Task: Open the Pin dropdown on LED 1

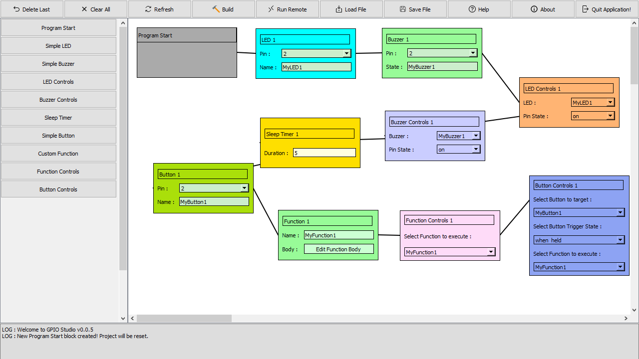Action: point(346,53)
